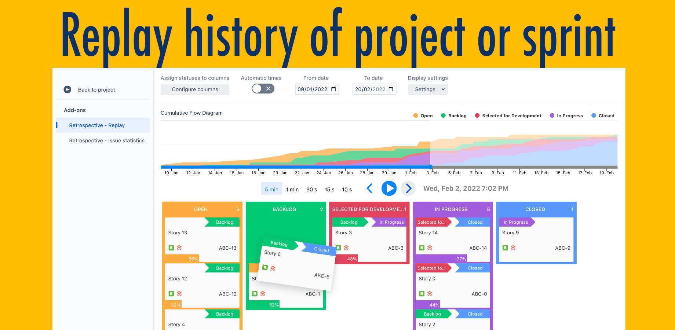Click the ABC-1 issue key
675x330 pixels.
point(313,294)
